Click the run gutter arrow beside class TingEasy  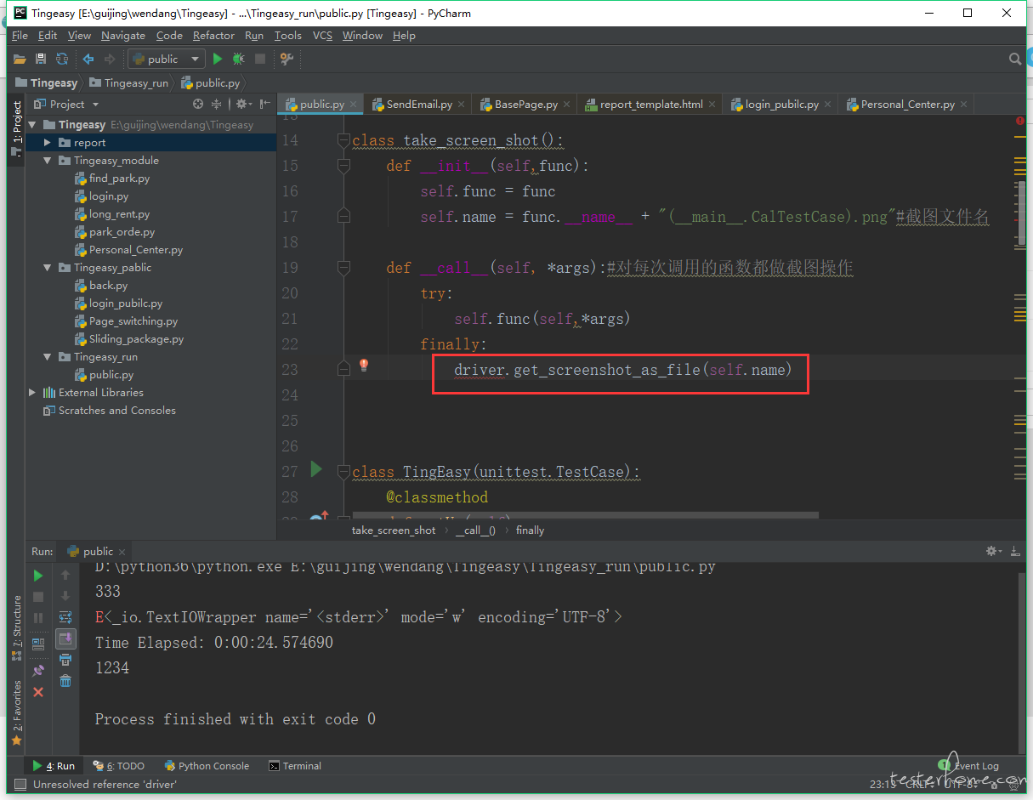tap(316, 469)
